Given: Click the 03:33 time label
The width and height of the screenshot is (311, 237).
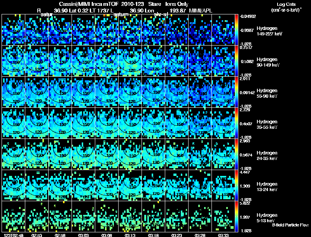Looking at the screenshot, I should (223, 235).
